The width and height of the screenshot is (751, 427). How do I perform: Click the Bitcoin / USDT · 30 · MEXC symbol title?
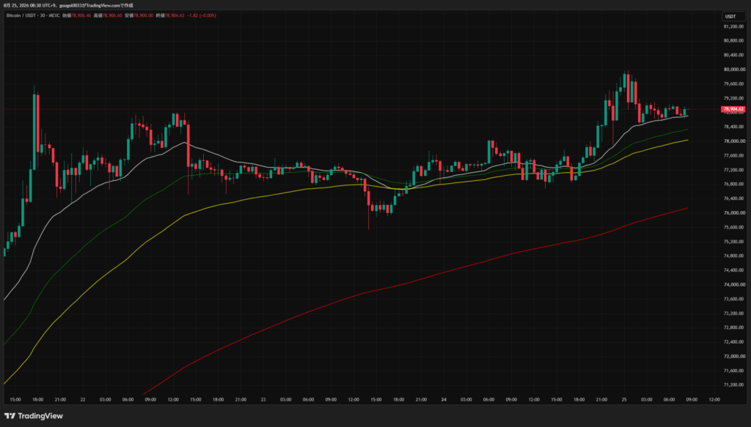[x=32, y=15]
